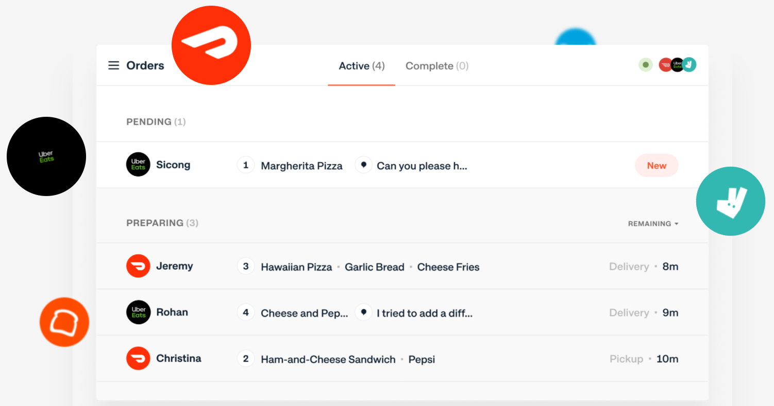
Task: Open the note icon on Sicong's order
Action: pyautogui.click(x=364, y=165)
